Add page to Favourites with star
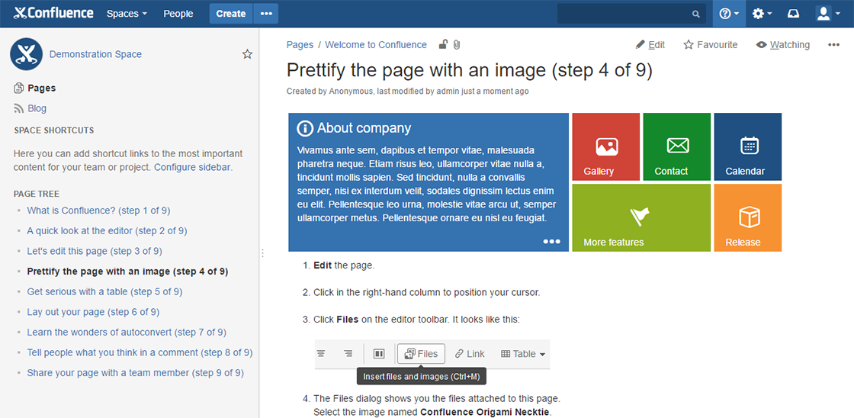 (x=711, y=45)
